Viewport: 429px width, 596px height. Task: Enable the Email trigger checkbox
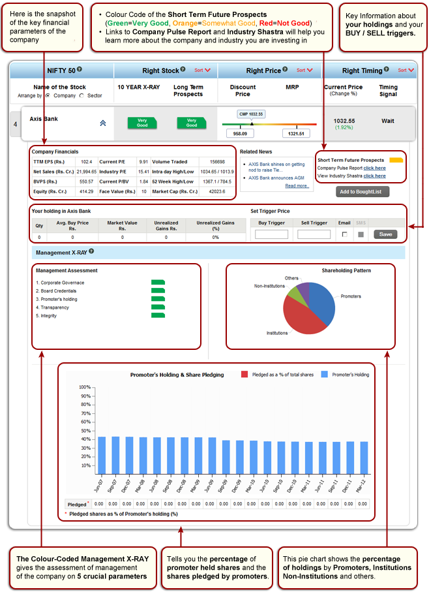(344, 234)
